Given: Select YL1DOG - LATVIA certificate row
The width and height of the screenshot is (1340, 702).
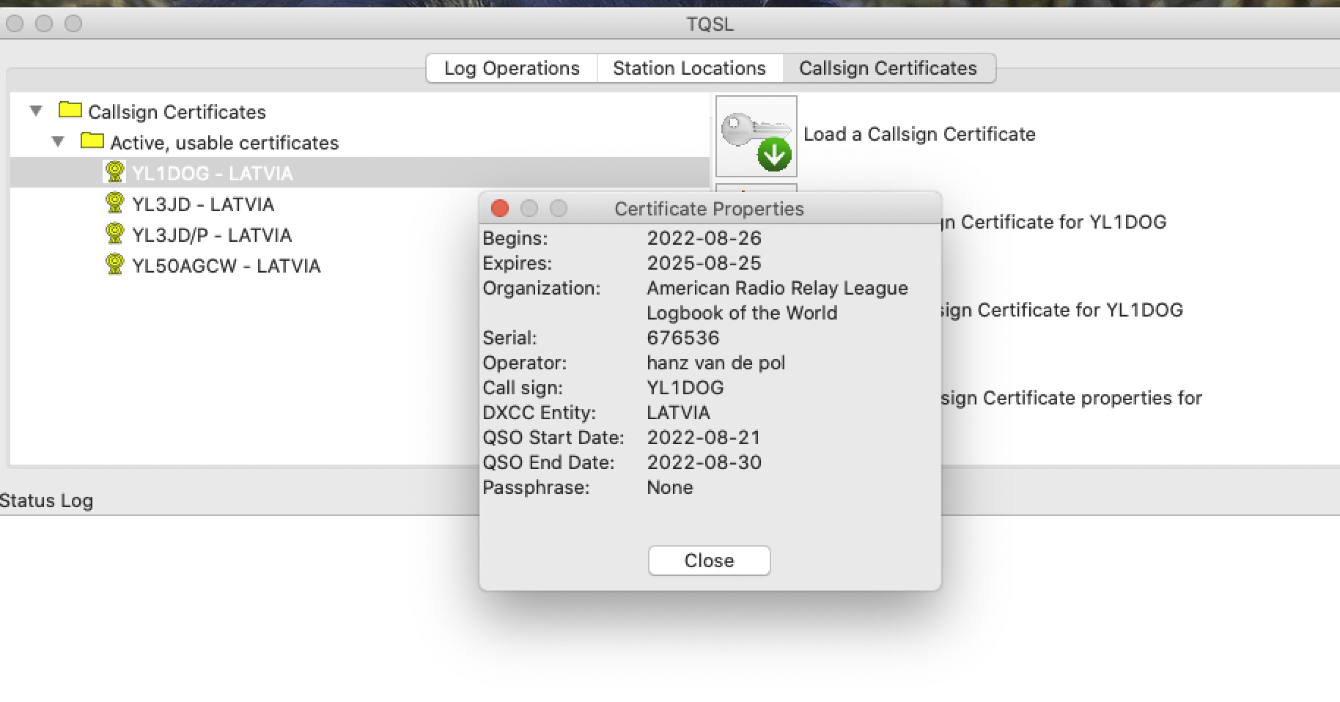Looking at the screenshot, I should pyautogui.click(x=360, y=173).
